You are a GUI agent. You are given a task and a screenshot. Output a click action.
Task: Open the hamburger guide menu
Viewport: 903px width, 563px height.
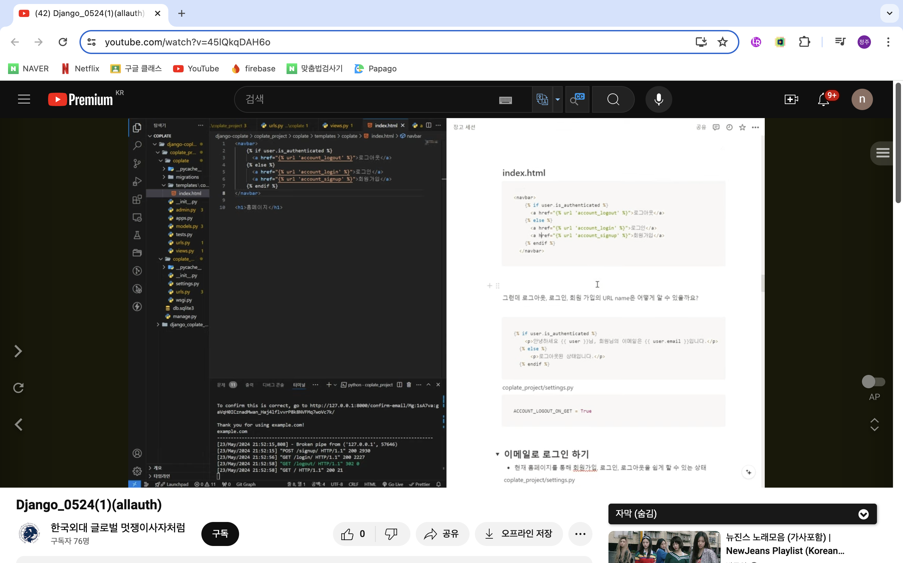[x=24, y=99]
